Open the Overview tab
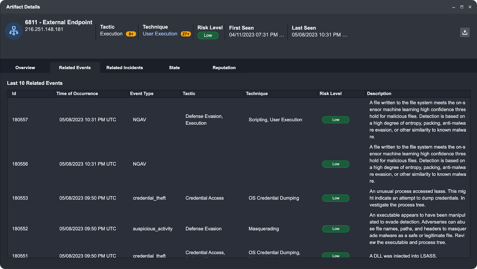Image resolution: width=477 pixels, height=269 pixels. pos(25,68)
